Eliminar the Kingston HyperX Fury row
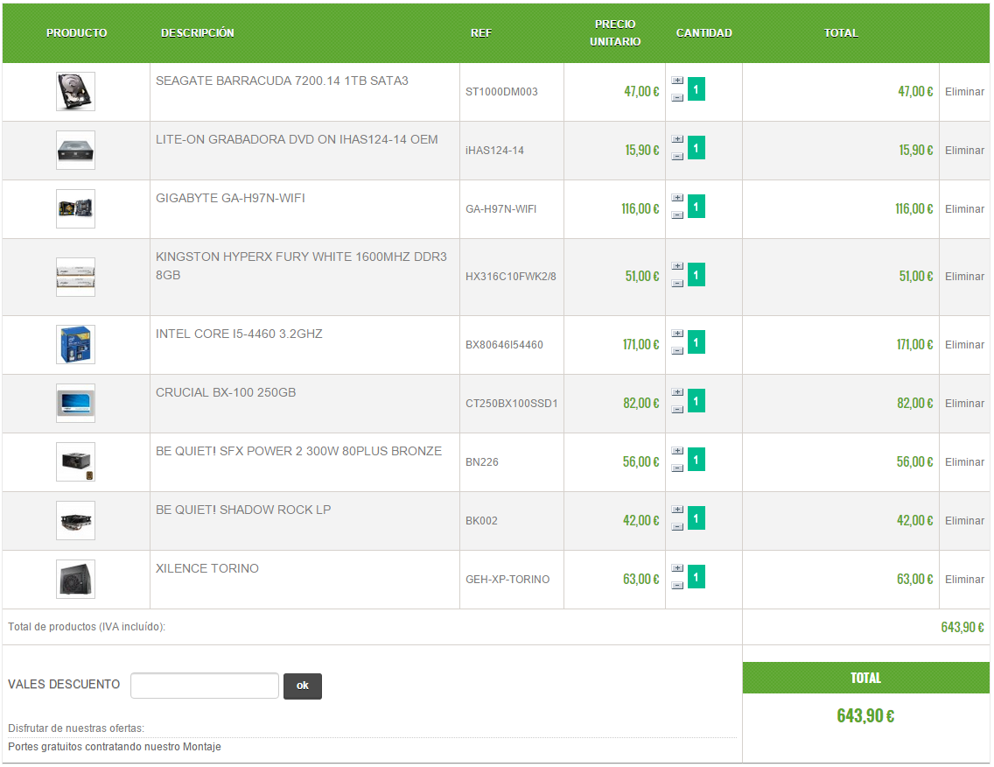This screenshot has height=767, width=994. [964, 277]
